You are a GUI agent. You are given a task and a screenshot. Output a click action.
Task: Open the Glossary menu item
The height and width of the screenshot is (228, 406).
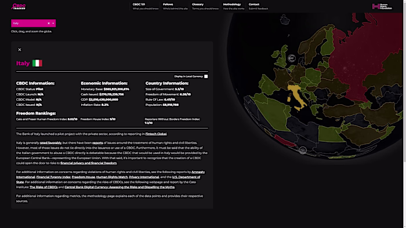(x=205, y=6)
